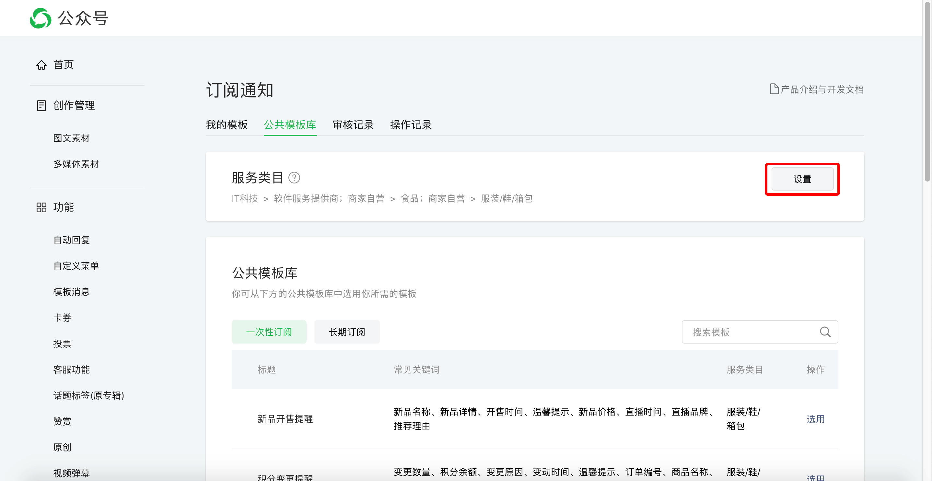Click the 订阅通知 page heading
The height and width of the screenshot is (481, 932).
click(x=239, y=90)
